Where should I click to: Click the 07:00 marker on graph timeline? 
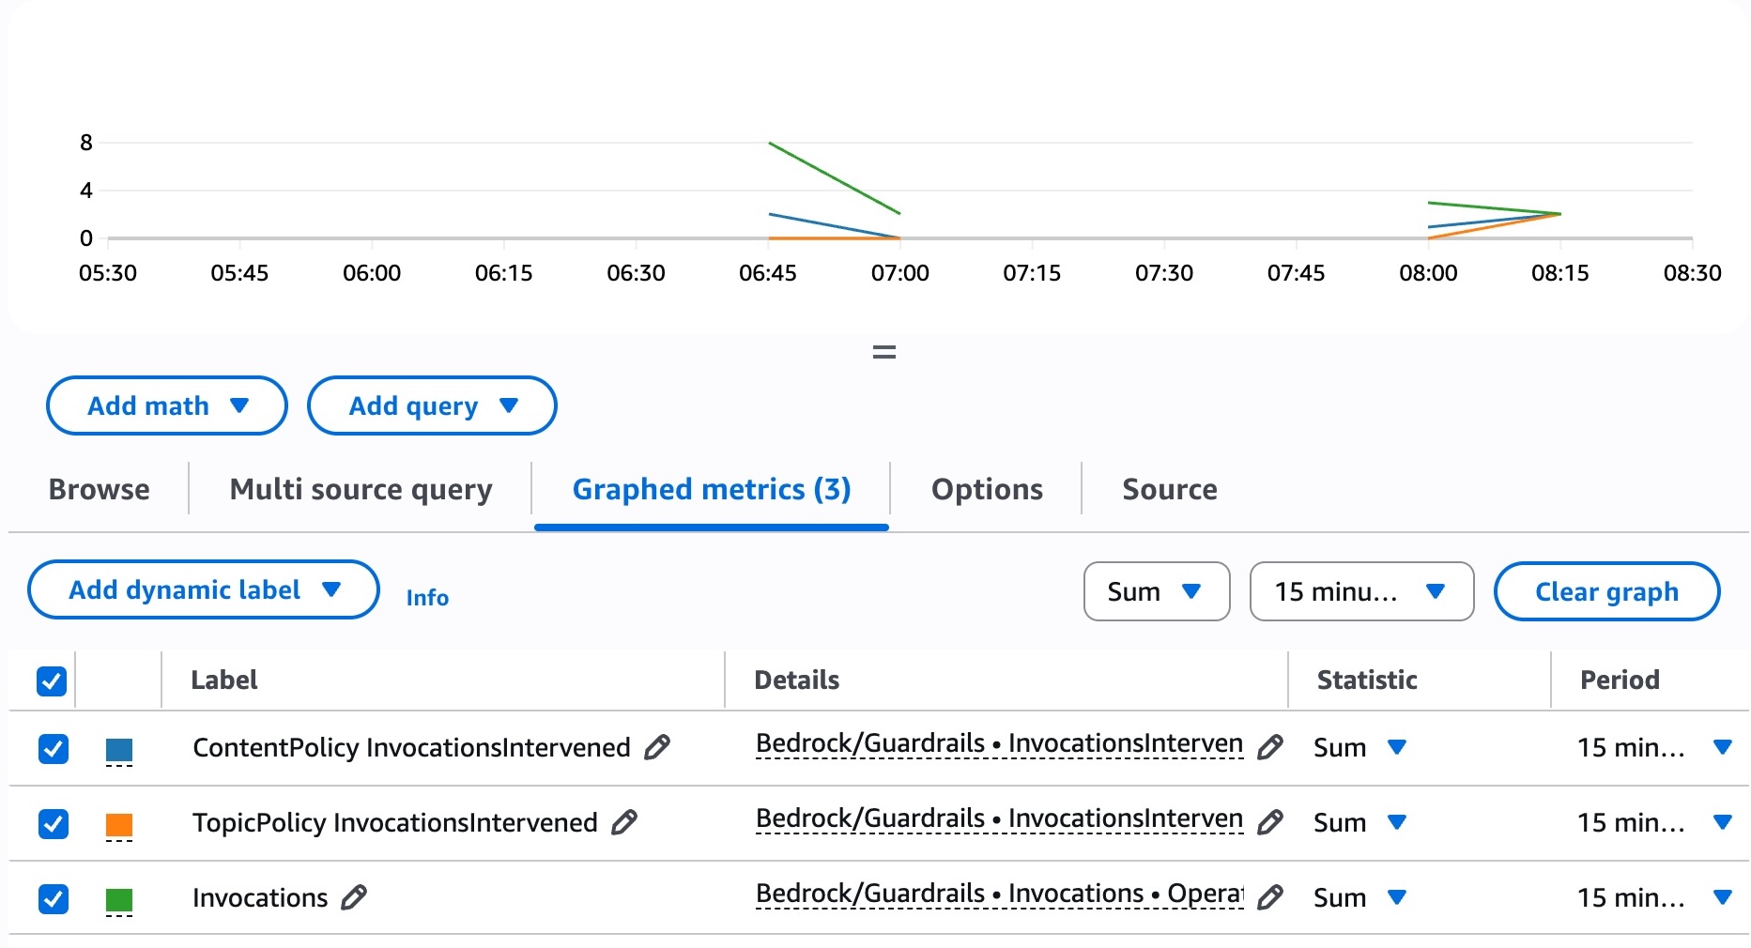coord(899,273)
